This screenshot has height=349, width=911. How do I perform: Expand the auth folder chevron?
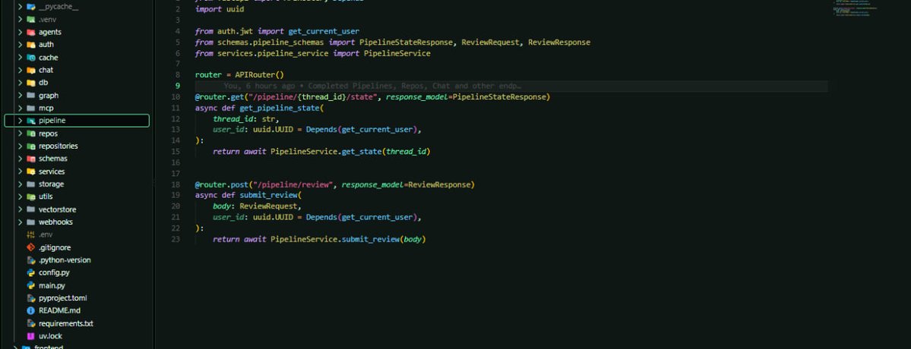[x=21, y=45]
